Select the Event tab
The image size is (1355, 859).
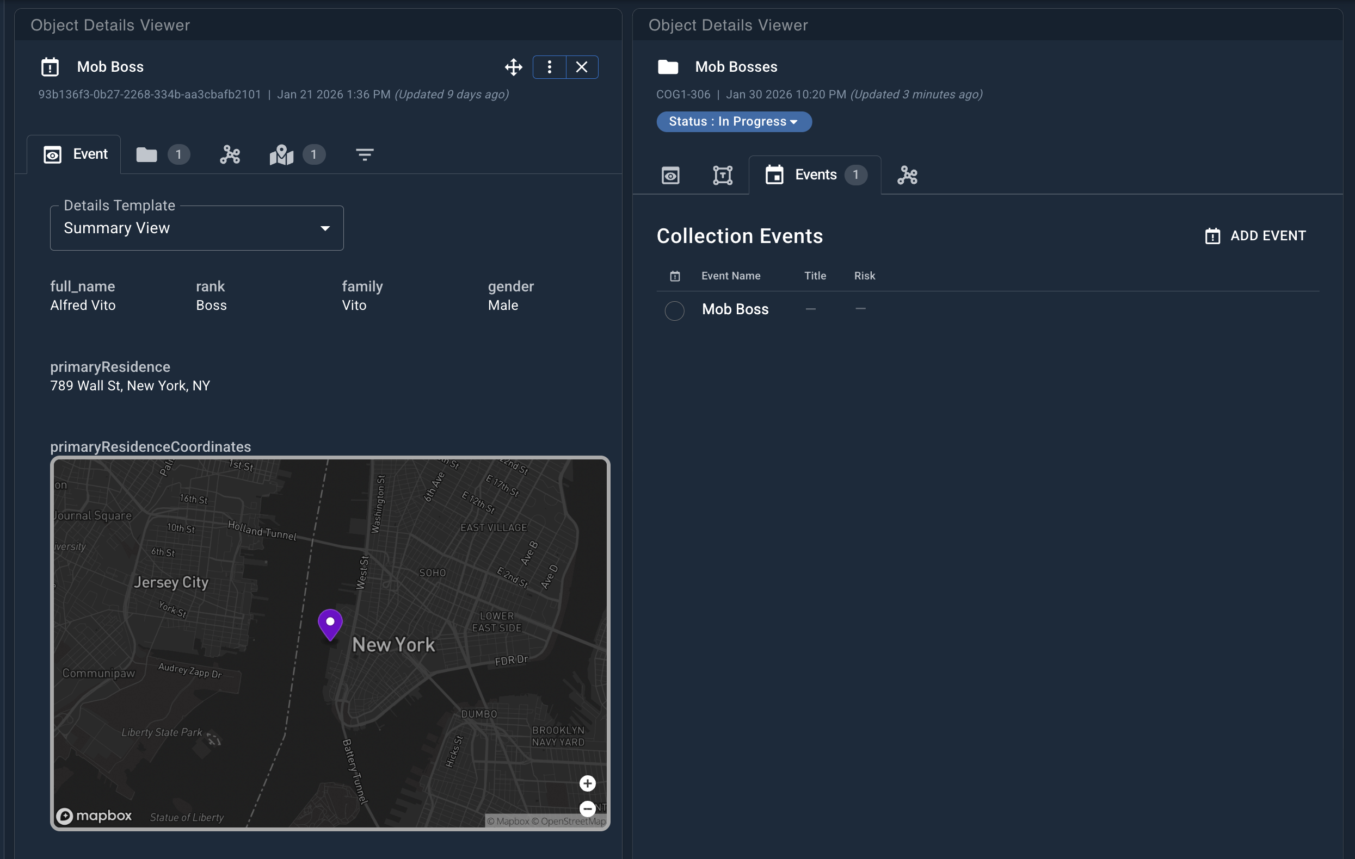pyautogui.click(x=75, y=154)
